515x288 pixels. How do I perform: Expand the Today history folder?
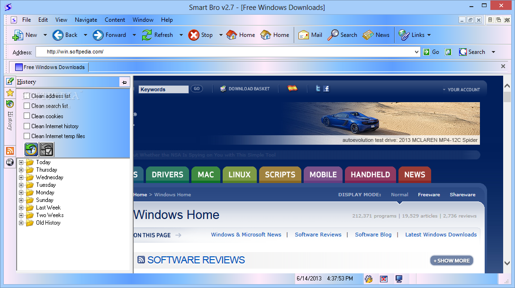click(21, 162)
